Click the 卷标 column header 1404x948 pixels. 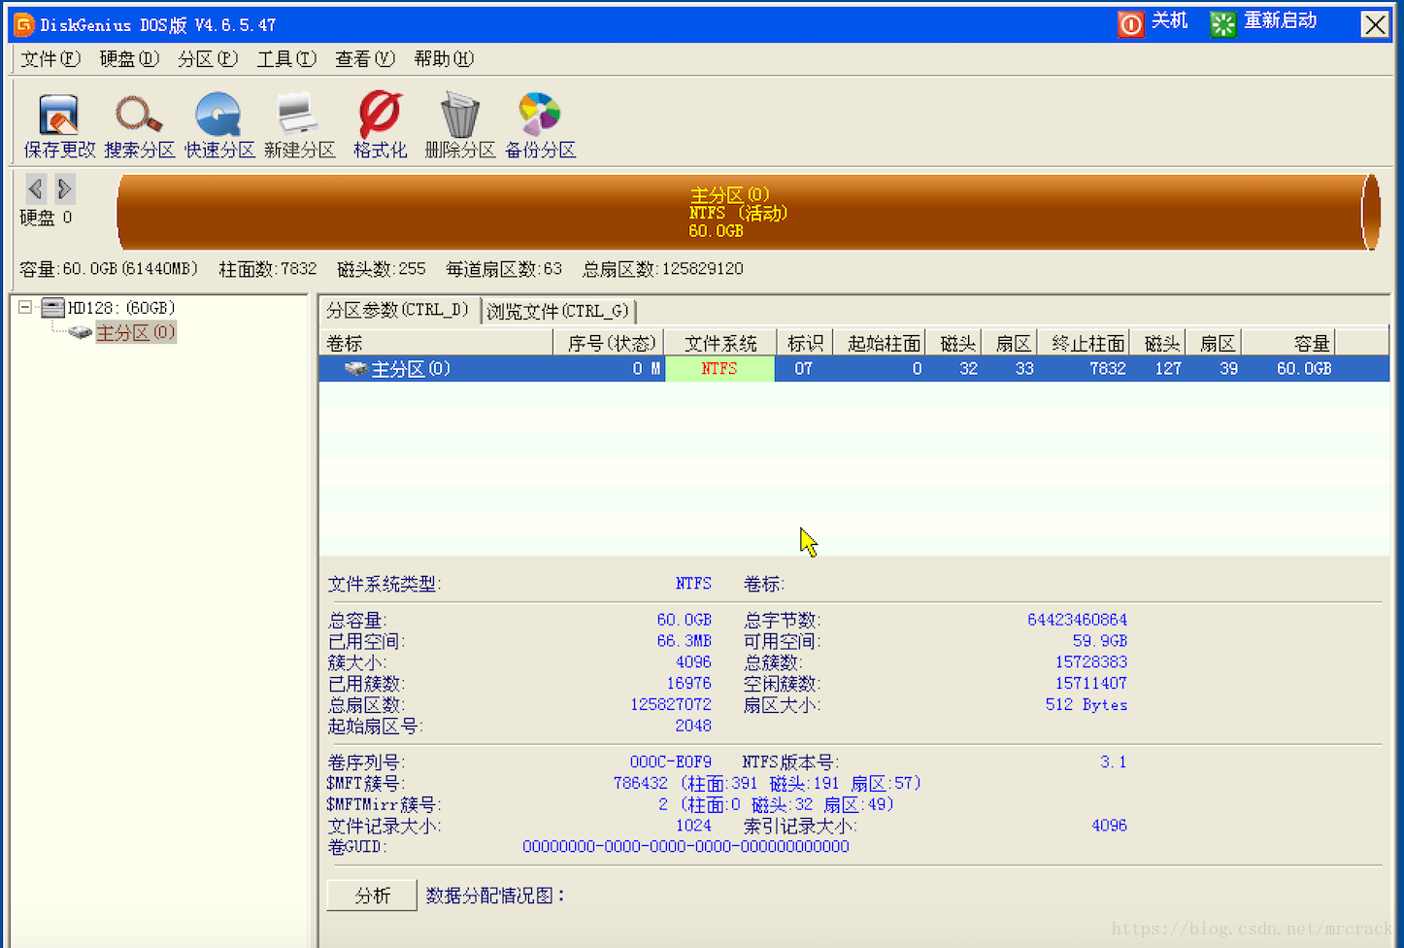(436, 343)
